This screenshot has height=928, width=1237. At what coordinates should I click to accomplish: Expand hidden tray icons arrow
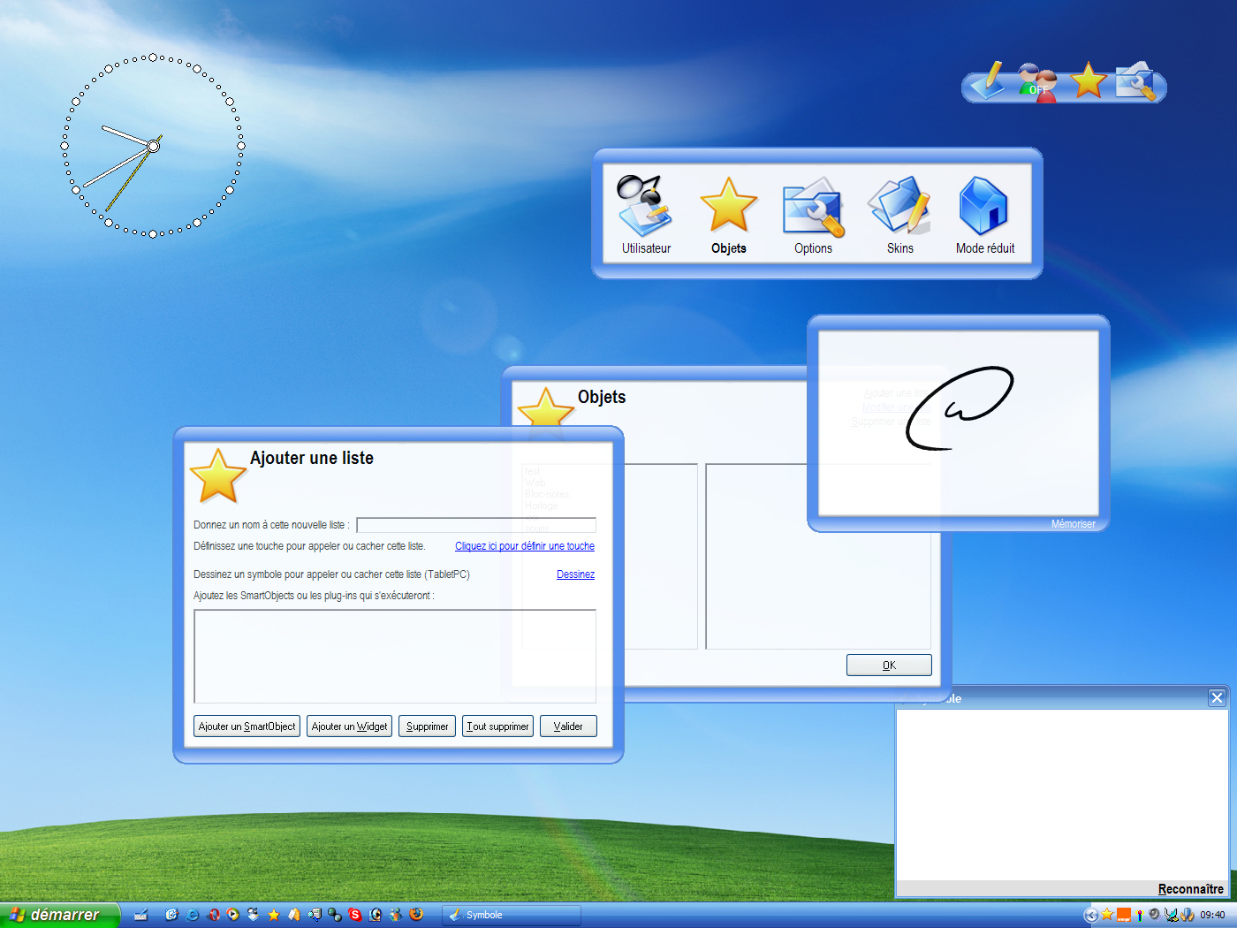1091,915
